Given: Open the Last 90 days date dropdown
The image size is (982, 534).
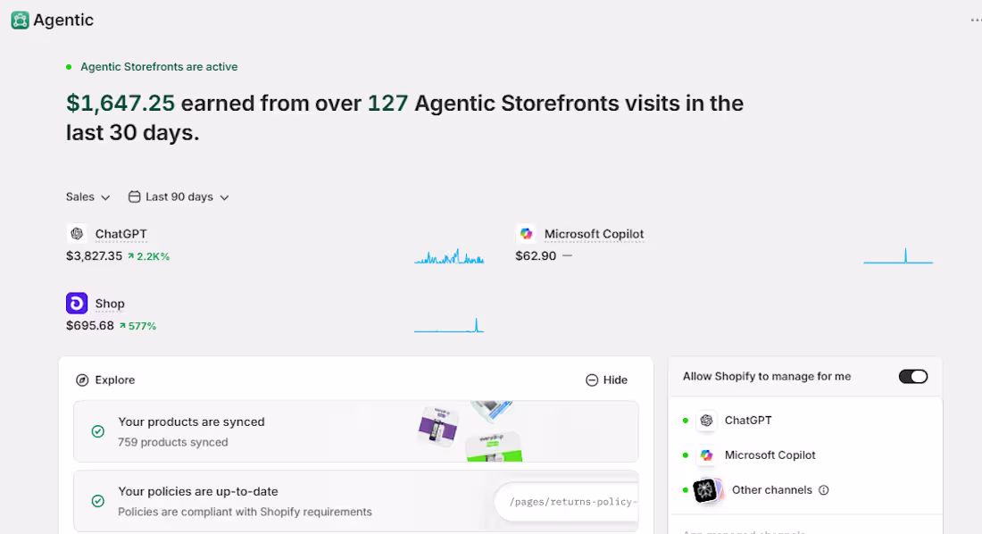Looking at the screenshot, I should point(179,196).
